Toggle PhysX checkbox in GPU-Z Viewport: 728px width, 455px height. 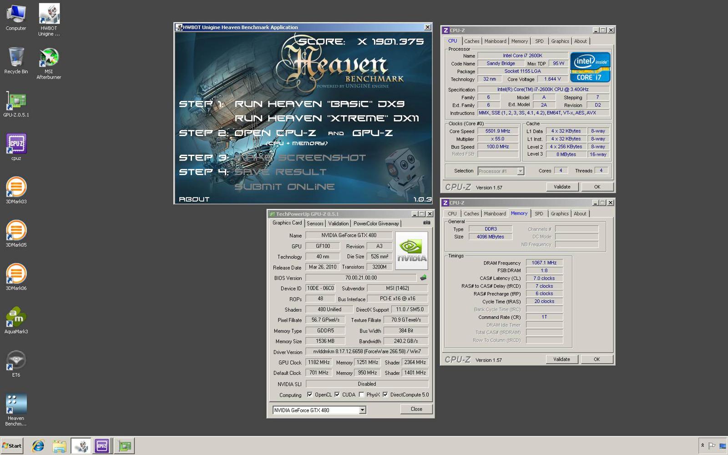[x=362, y=394]
